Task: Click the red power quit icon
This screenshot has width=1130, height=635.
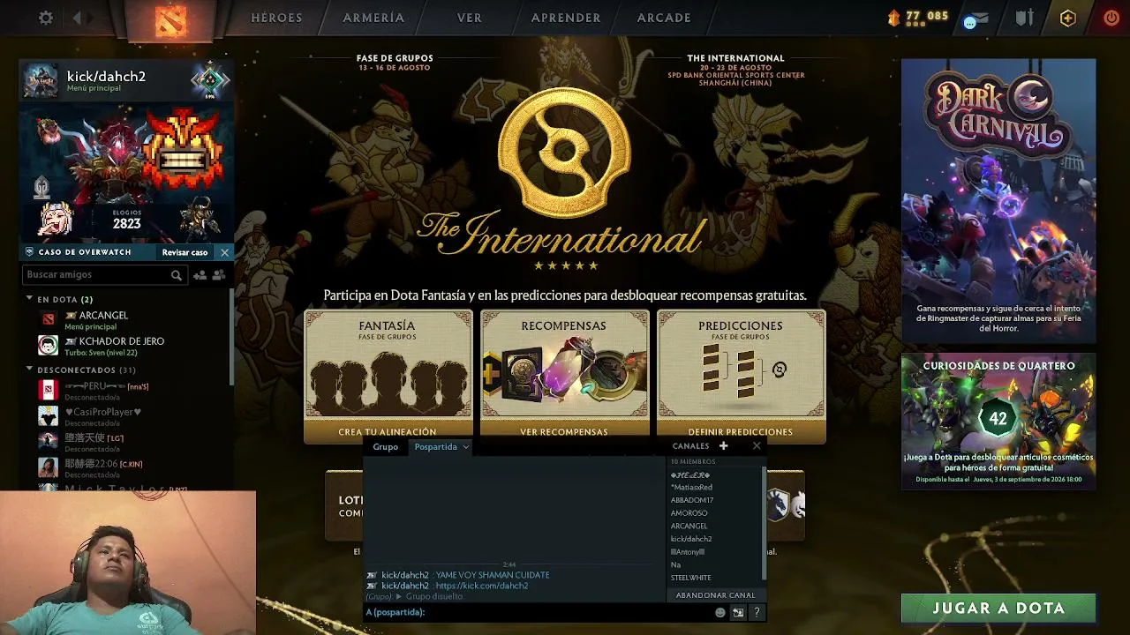Action: [x=1111, y=18]
